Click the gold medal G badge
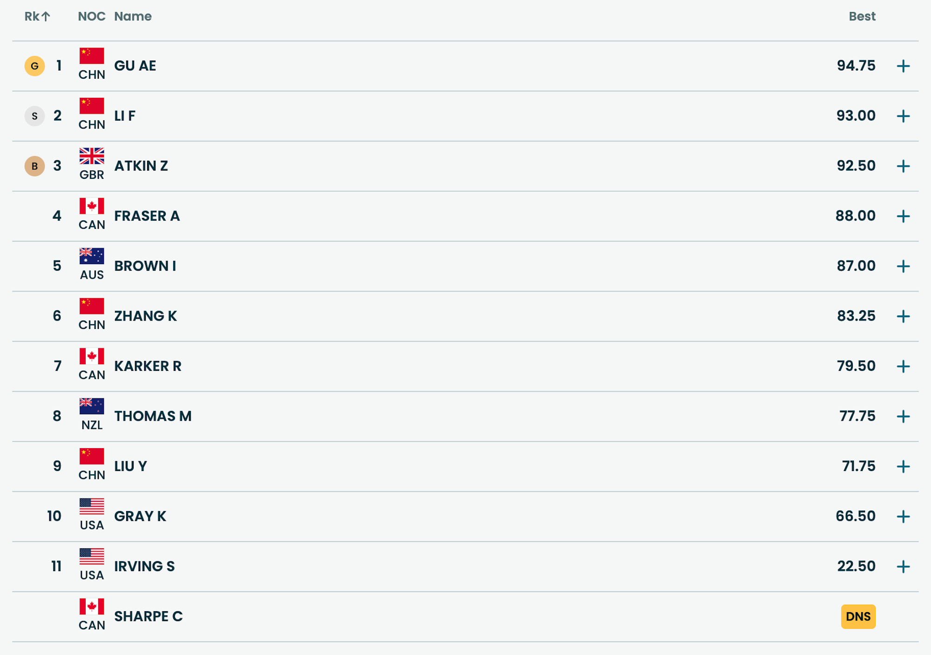The image size is (931, 655). pyautogui.click(x=34, y=66)
